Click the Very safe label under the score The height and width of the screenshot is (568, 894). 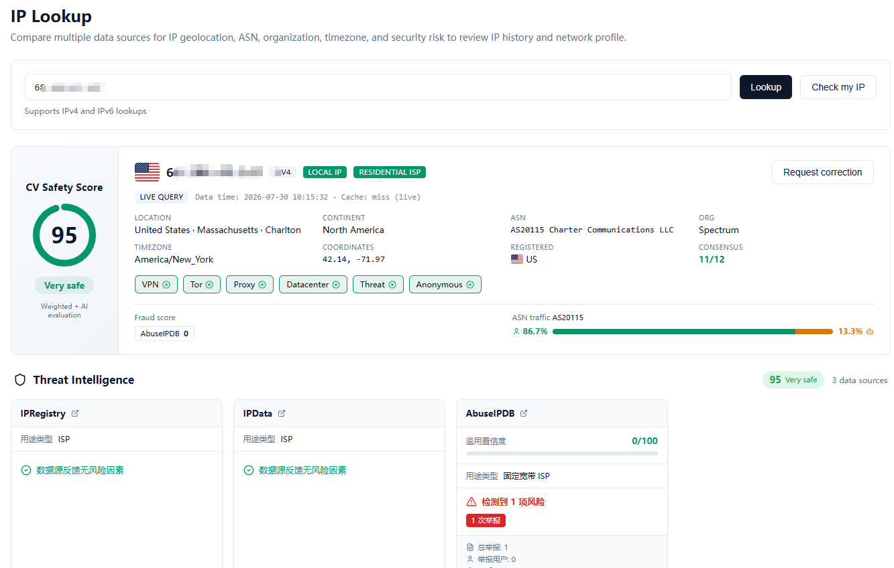pyautogui.click(x=64, y=285)
